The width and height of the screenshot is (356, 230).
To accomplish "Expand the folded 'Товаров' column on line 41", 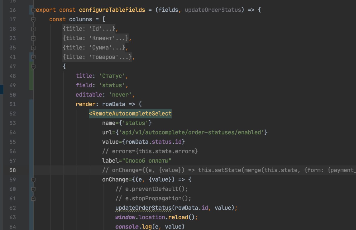I will 33,57.
